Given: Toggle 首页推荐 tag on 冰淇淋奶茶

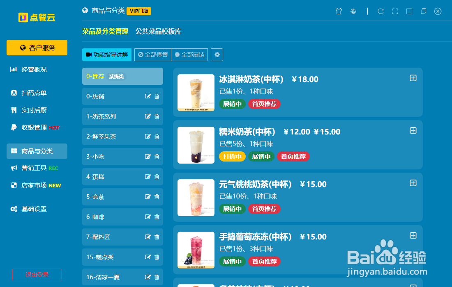Looking at the screenshot, I should click(265, 104).
